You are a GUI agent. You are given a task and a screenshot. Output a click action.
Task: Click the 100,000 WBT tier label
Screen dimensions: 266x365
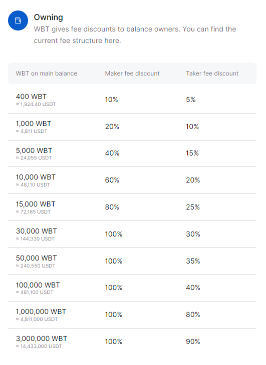38,285
